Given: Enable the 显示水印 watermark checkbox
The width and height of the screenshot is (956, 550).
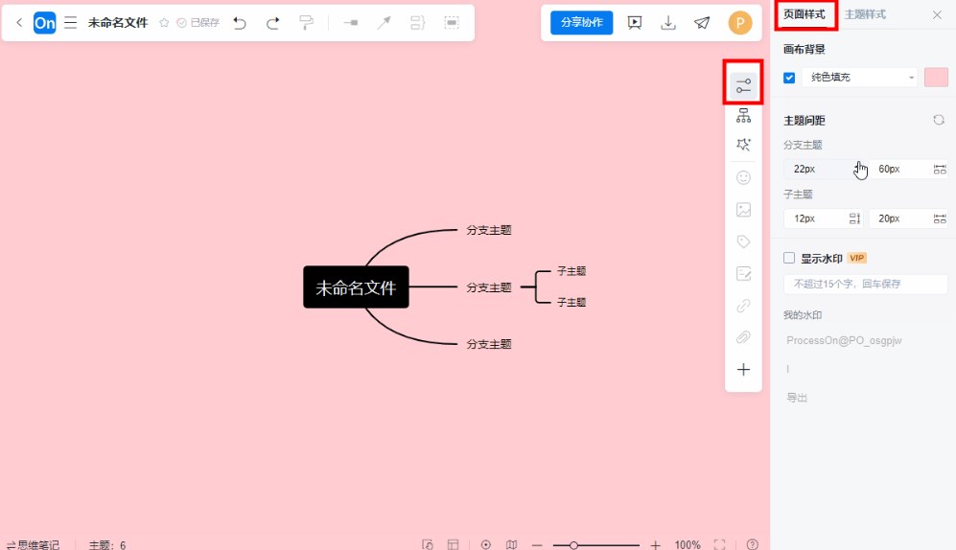Looking at the screenshot, I should point(789,258).
